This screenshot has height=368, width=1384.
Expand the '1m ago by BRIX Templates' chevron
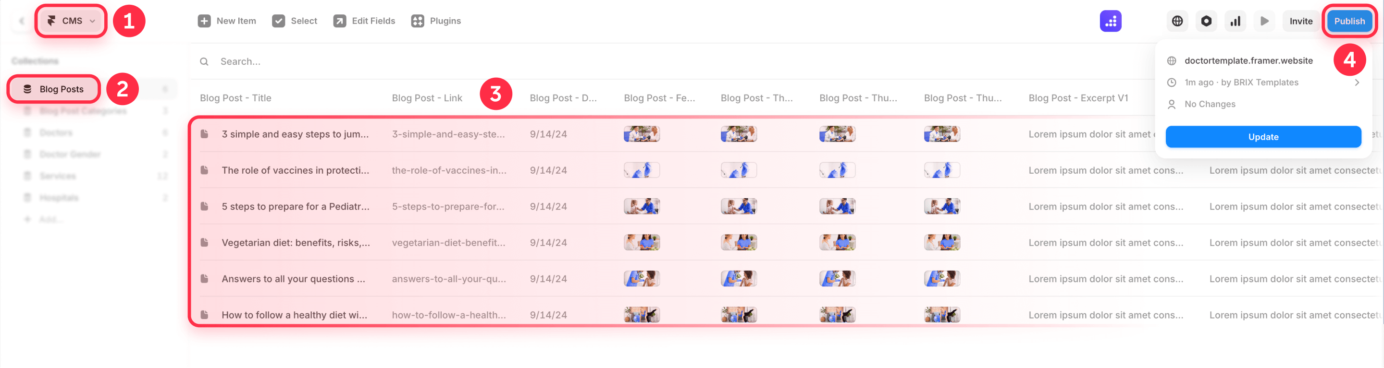click(1357, 82)
